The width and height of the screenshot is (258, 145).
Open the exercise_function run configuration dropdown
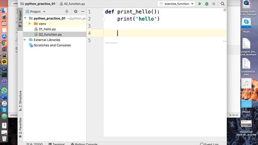coord(177,4)
